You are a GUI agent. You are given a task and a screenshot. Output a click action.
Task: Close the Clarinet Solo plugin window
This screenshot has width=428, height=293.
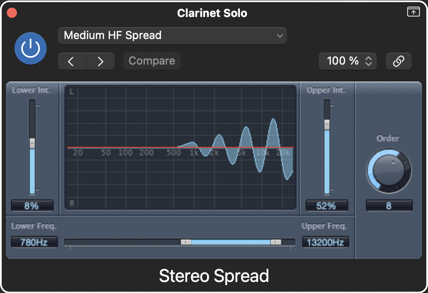click(12, 13)
